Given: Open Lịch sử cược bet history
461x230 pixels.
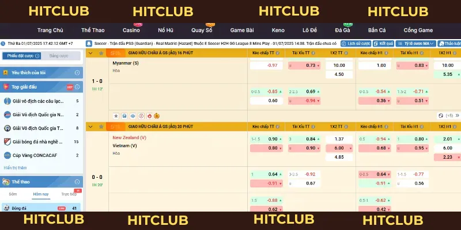Looking at the screenshot, I should 356,44.
